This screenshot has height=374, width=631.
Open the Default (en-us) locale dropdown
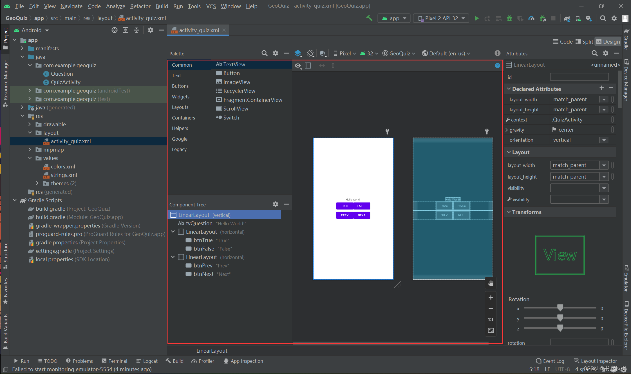[446, 53]
